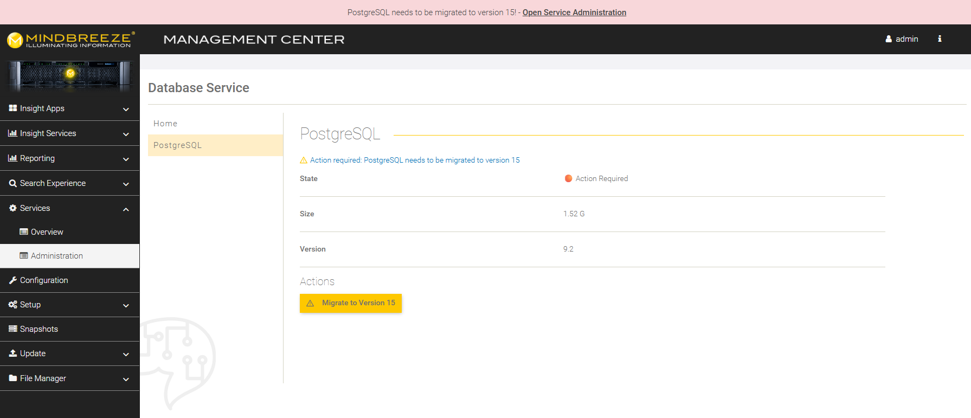The width and height of the screenshot is (971, 418).
Task: Select Administration in the sidebar
Action: point(56,256)
